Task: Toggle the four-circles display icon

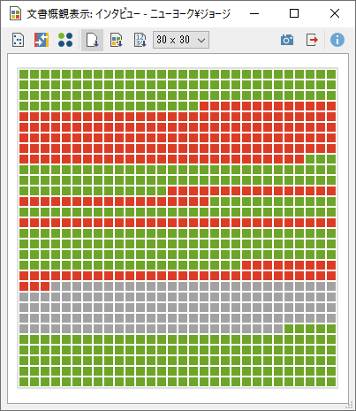Action: coord(65,40)
